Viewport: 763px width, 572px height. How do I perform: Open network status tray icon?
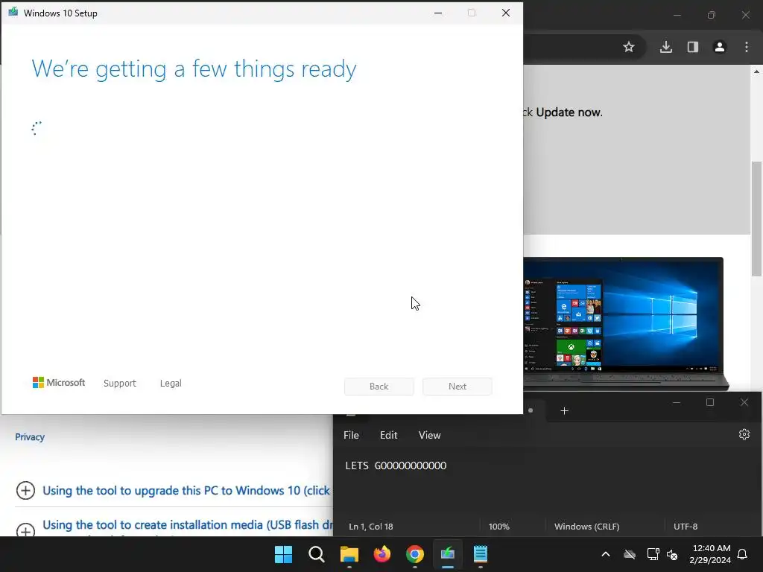coord(653,554)
